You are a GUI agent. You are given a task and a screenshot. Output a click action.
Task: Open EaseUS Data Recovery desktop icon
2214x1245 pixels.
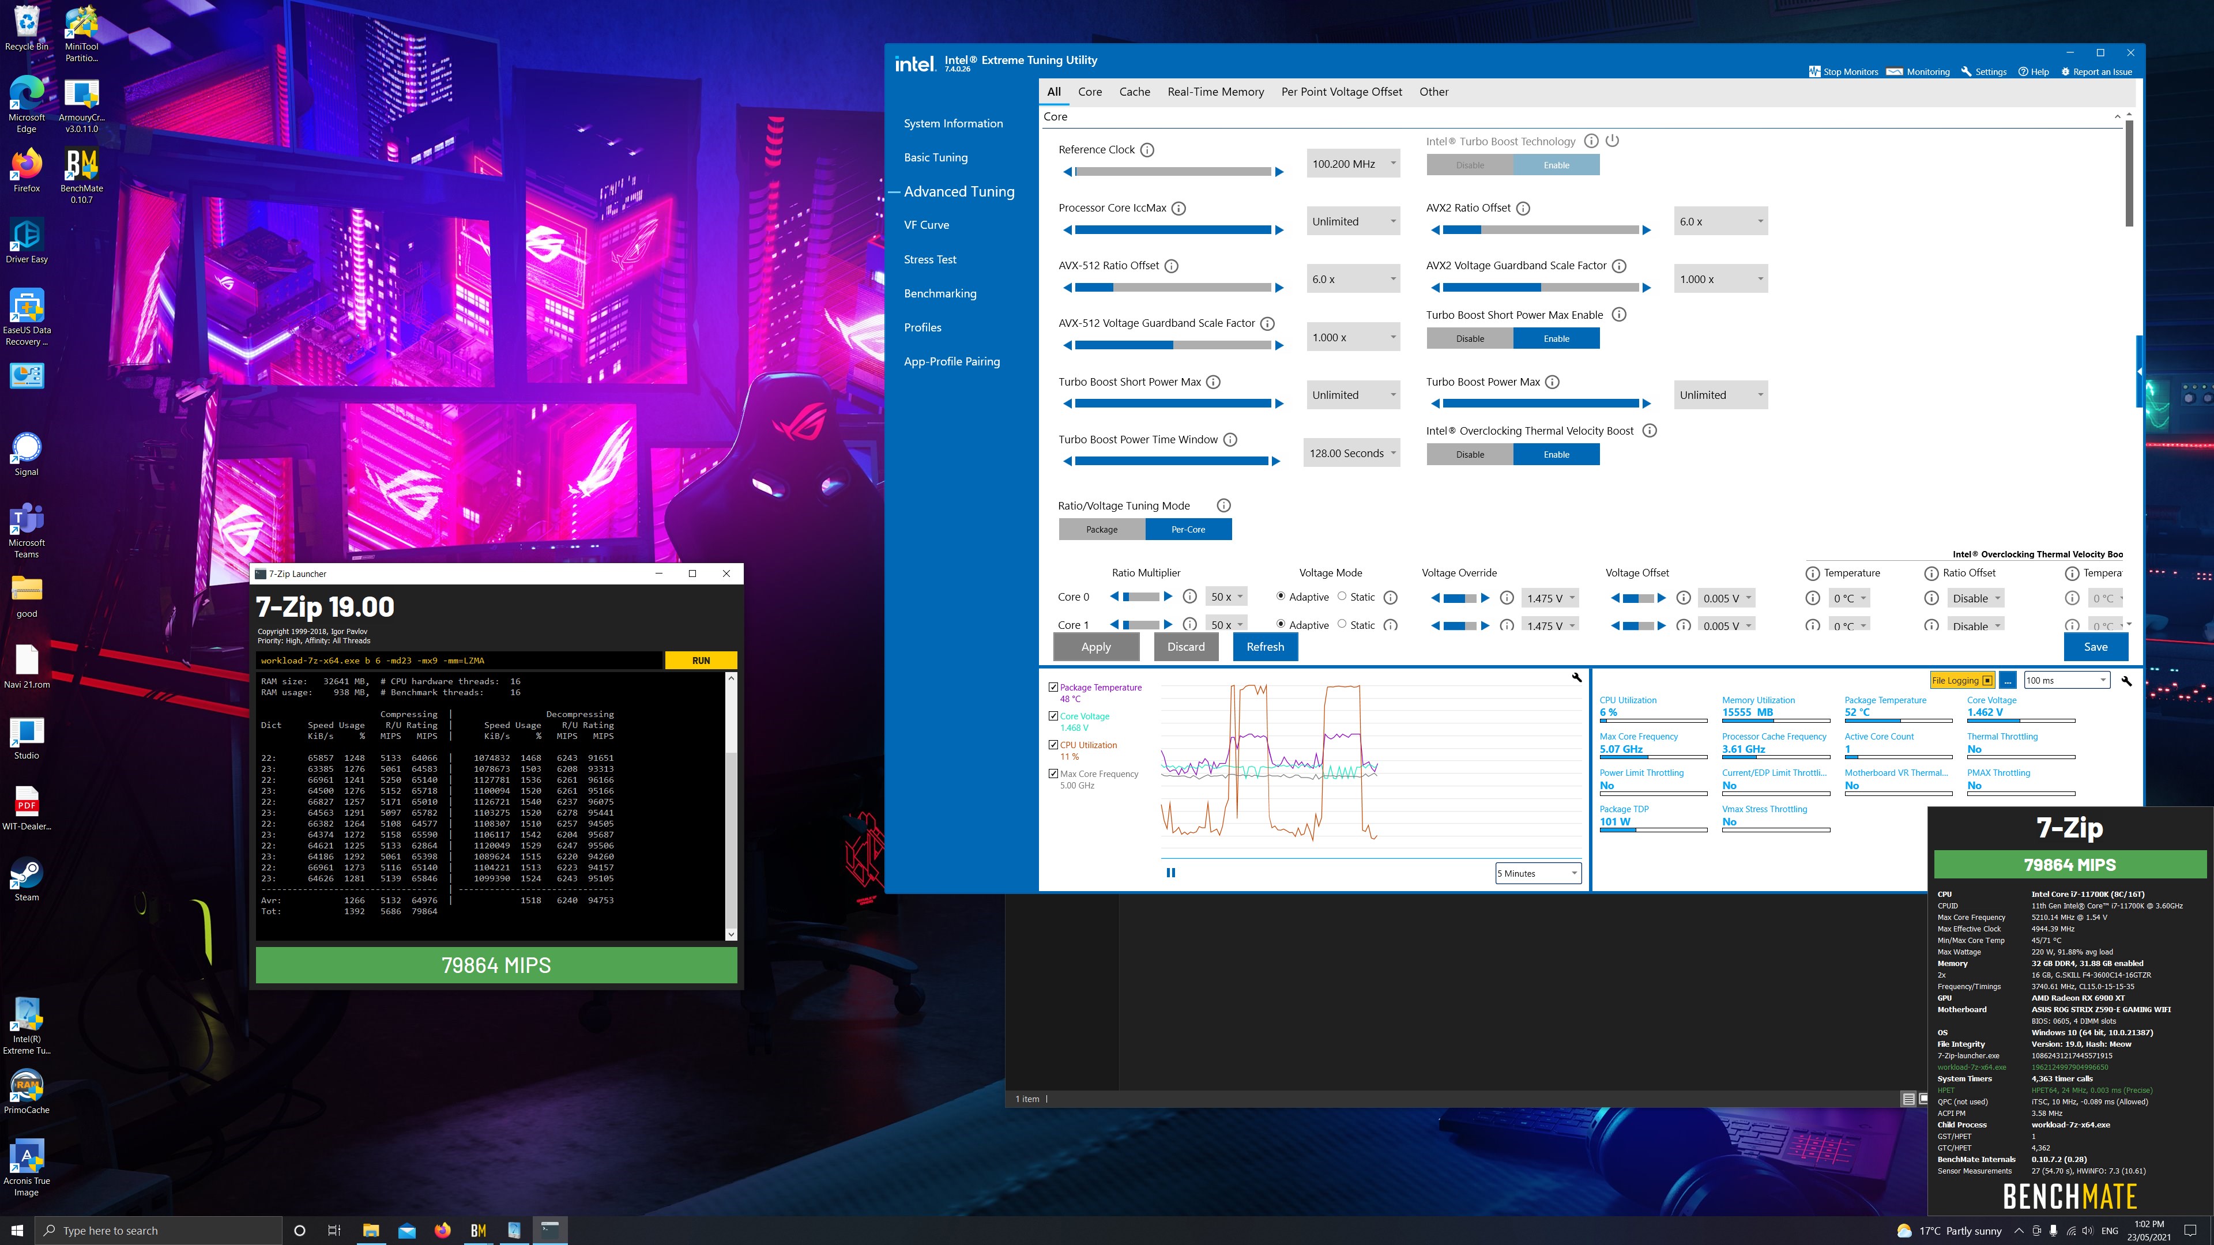point(27,318)
